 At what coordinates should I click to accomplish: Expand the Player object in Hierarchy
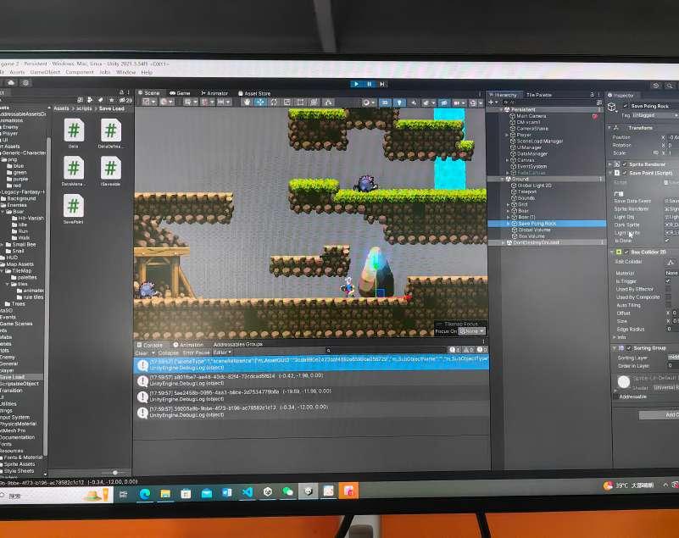click(507, 135)
